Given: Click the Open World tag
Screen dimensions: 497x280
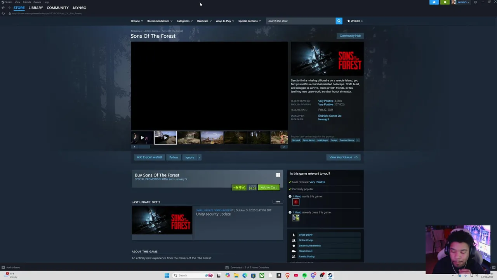Looking at the screenshot, I should pos(309,140).
